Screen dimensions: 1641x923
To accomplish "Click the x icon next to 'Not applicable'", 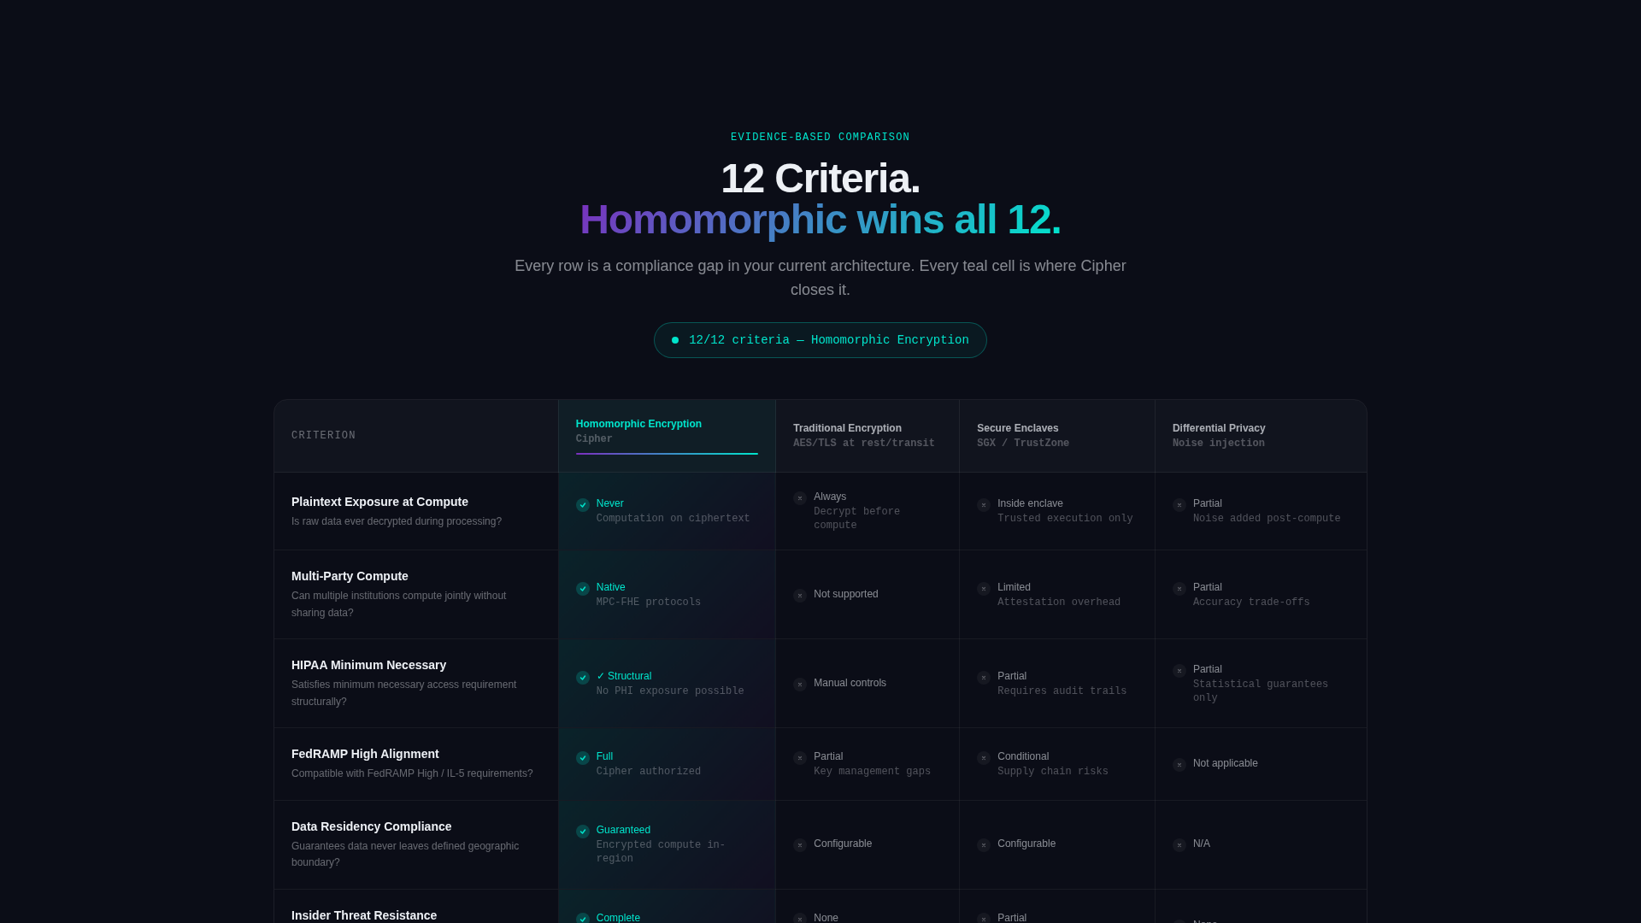I will [x=1179, y=765].
